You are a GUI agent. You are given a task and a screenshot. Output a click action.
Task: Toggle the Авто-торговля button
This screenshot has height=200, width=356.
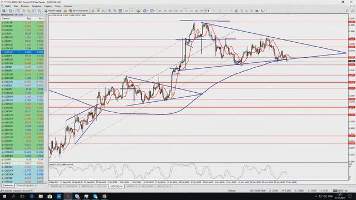click(78, 11)
